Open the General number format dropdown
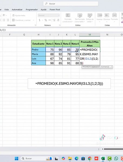The height and width of the screenshot is (162, 123). (x=49, y=15)
